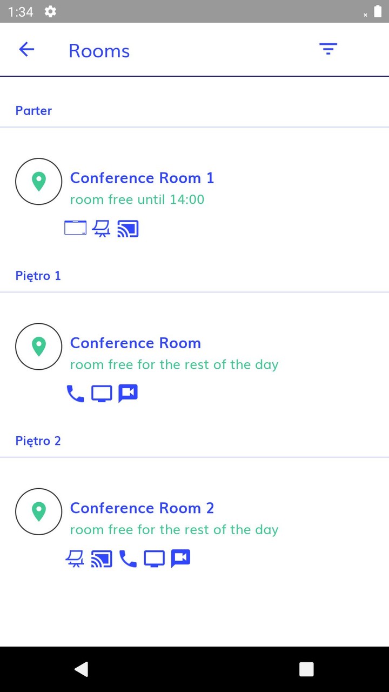
Task: Click the video call icon in Piętro 1's room
Action: pos(128,394)
